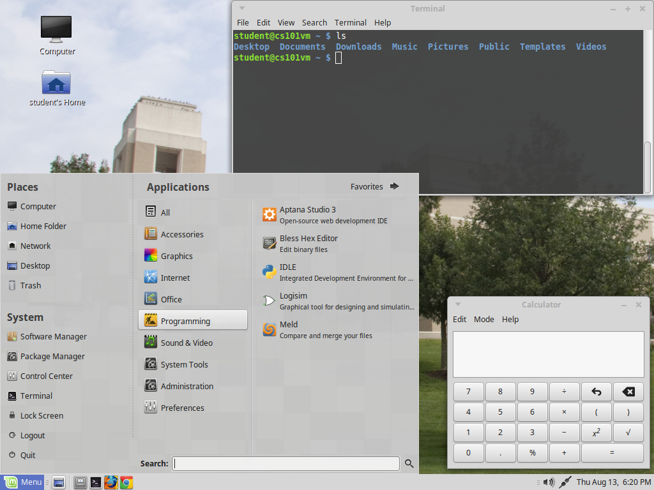Open the Terminal window's Help menu
The image size is (654, 490).
tap(383, 22)
